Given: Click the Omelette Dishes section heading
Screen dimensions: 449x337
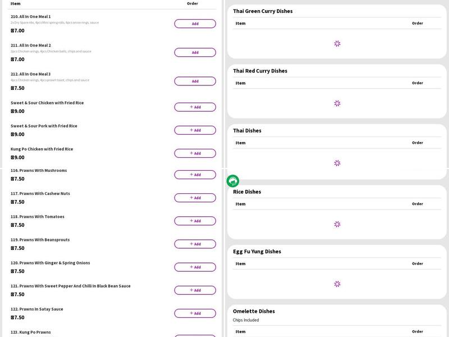Looking at the screenshot, I should coord(254,311).
